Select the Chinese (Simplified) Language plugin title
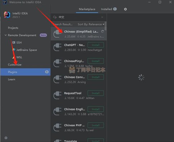The width and height of the screenshot is (174, 142). pyautogui.click(x=81, y=32)
